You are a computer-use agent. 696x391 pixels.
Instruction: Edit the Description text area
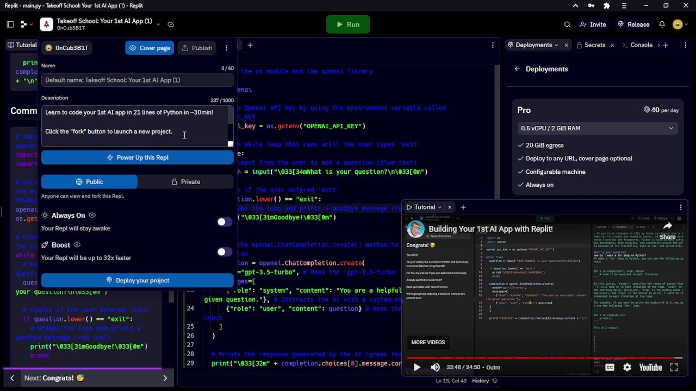[x=134, y=126]
